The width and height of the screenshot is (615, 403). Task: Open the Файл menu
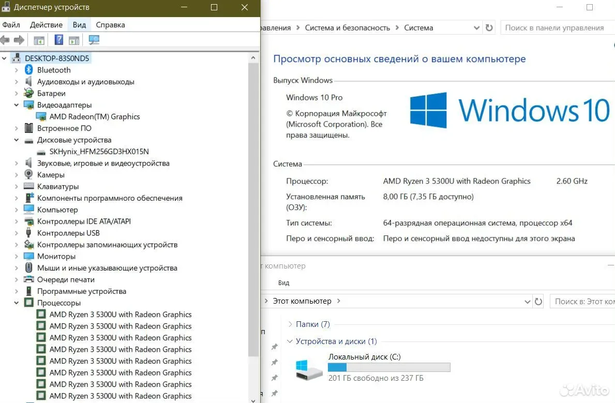11,25
